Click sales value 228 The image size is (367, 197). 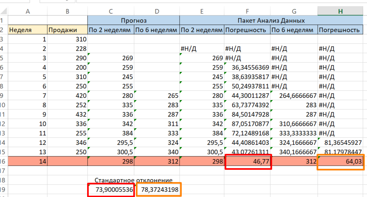coord(67,49)
